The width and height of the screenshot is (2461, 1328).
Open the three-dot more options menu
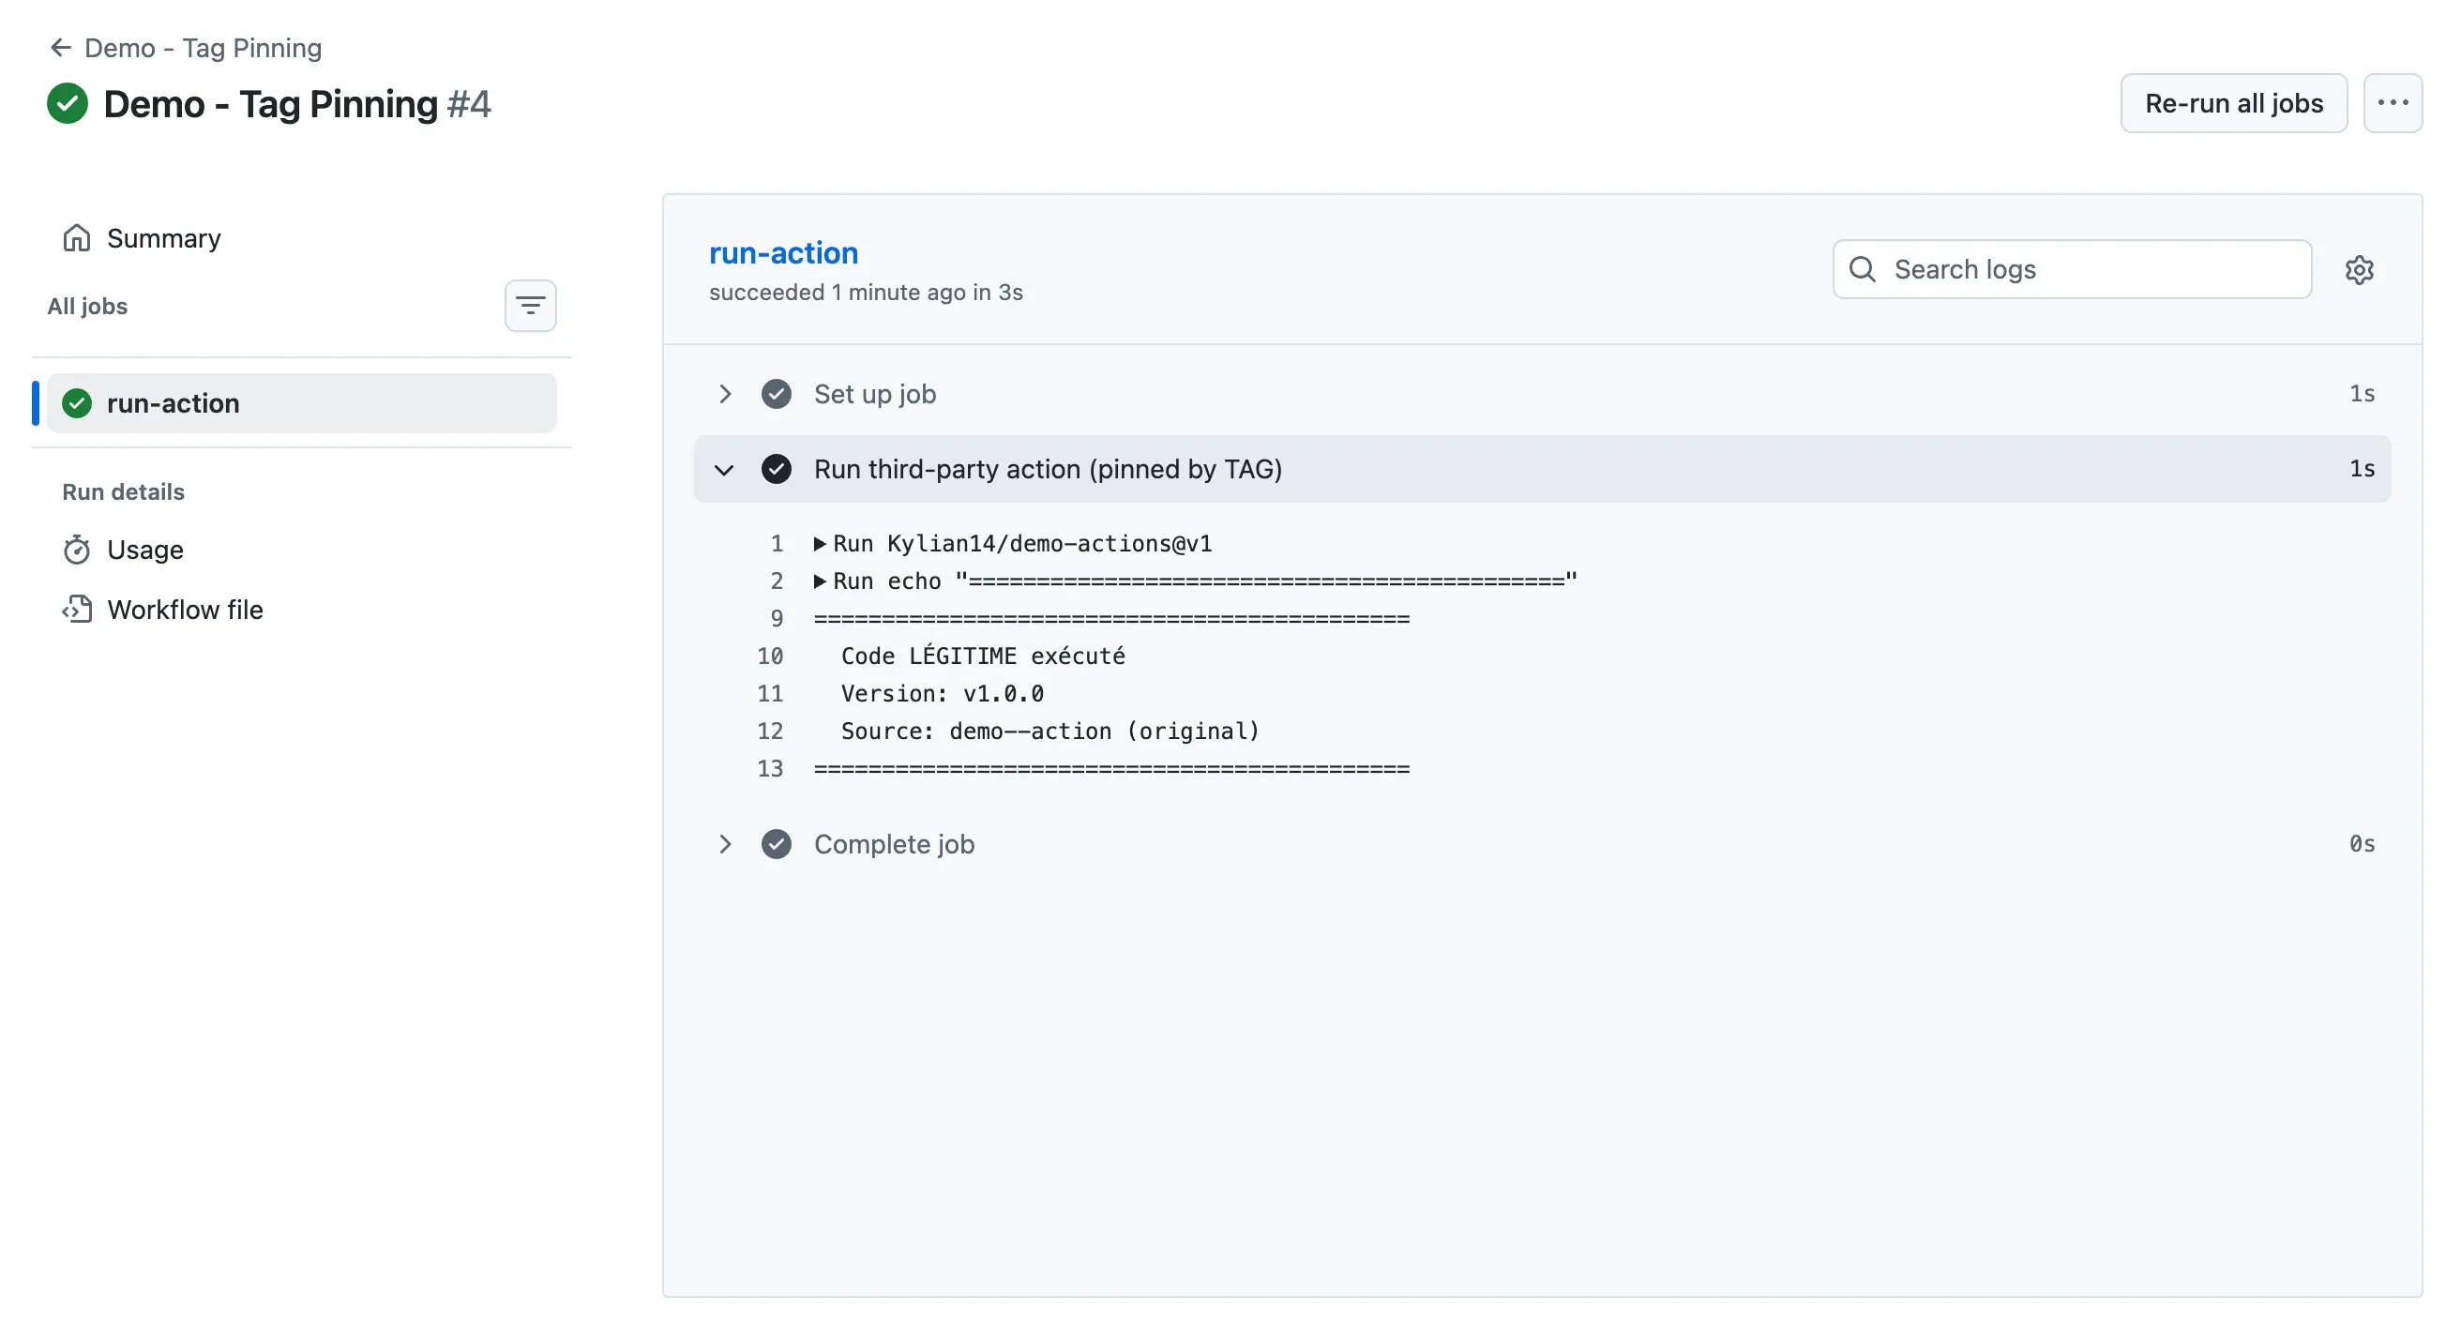(x=2393, y=103)
